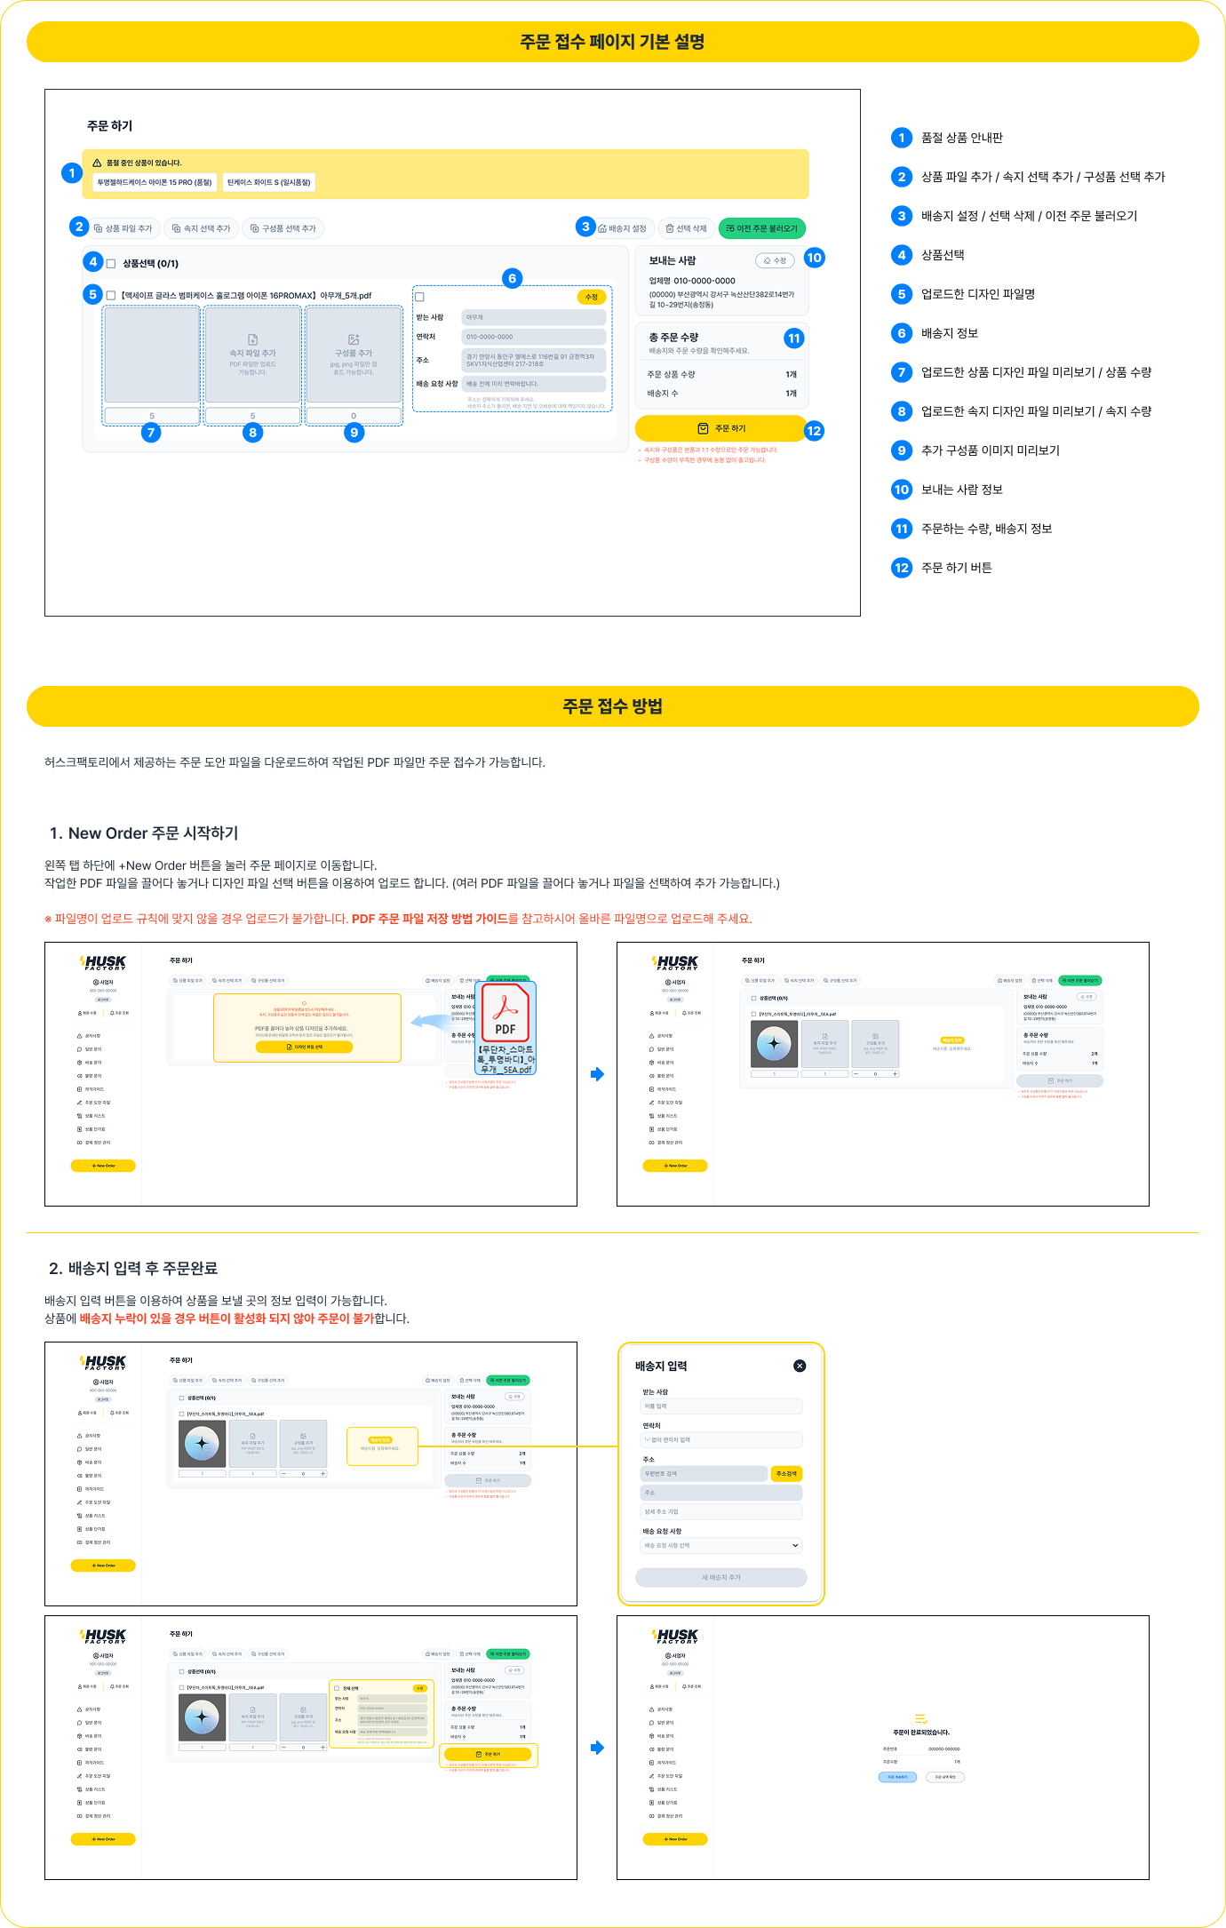Click the 상품 파일 추가 button
The image size is (1226, 1928).
(123, 228)
